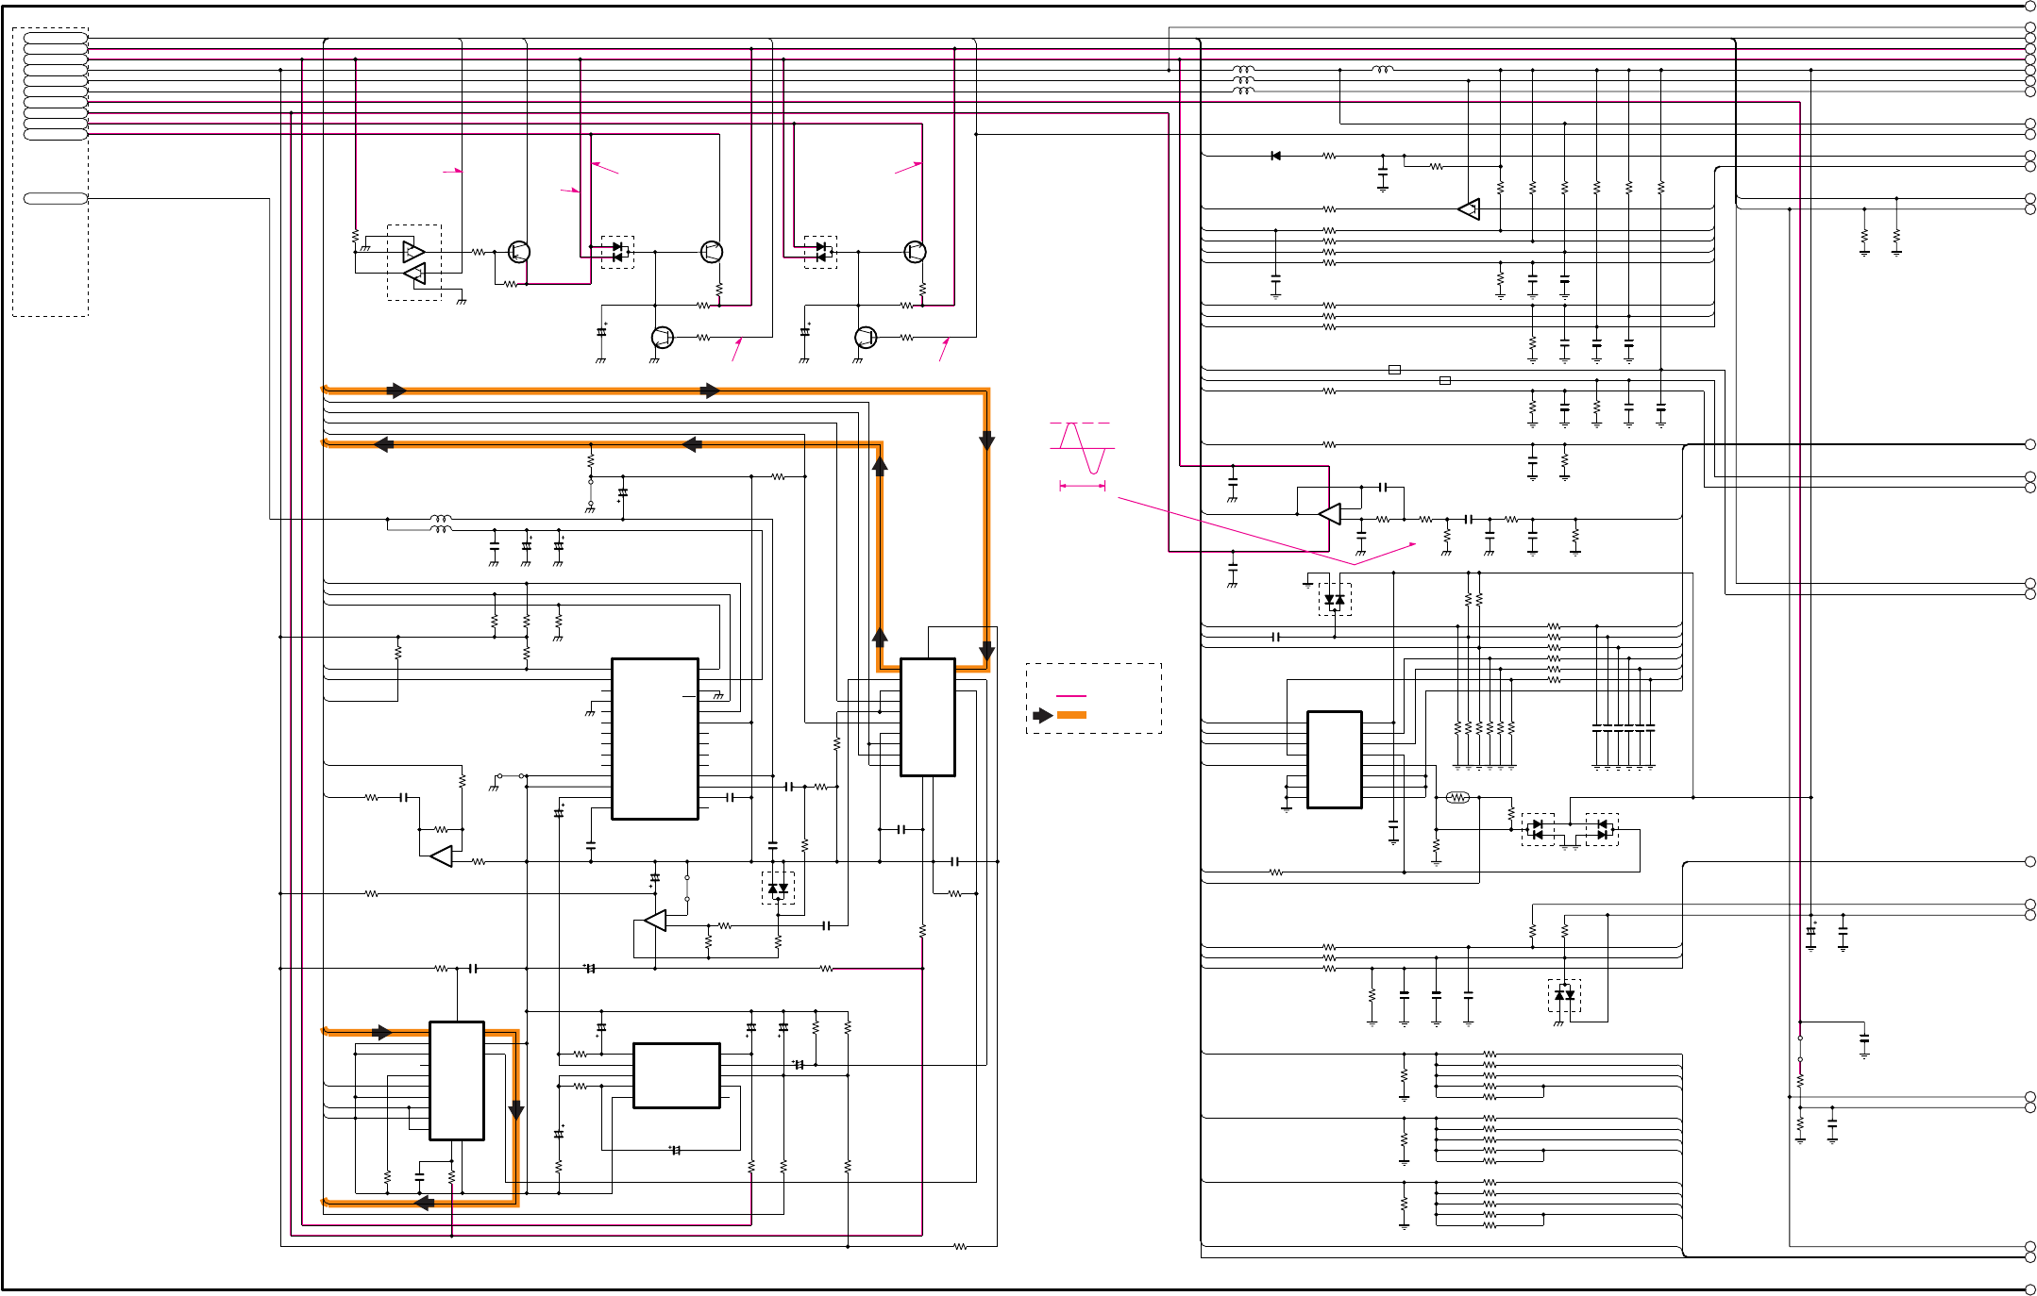Click the largest IC block in the schematic center
Image resolution: width=2037 pixels, height=1296 pixels.
point(655,739)
